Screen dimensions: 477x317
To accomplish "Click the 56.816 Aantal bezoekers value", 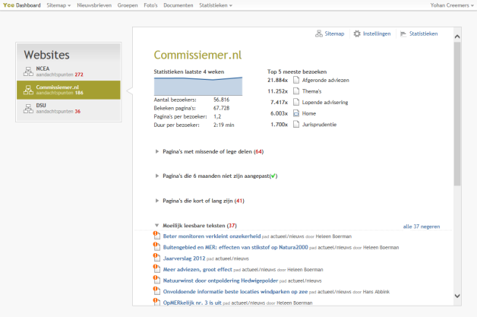I will pos(222,100).
